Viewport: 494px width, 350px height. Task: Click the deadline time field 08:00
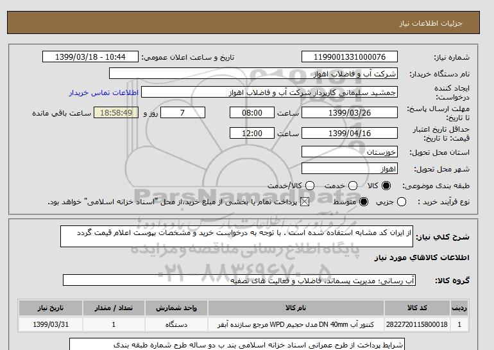[x=251, y=112]
